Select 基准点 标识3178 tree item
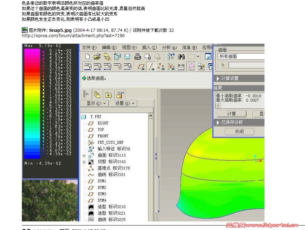The height and width of the screenshot is (230, 305). (x=114, y=168)
